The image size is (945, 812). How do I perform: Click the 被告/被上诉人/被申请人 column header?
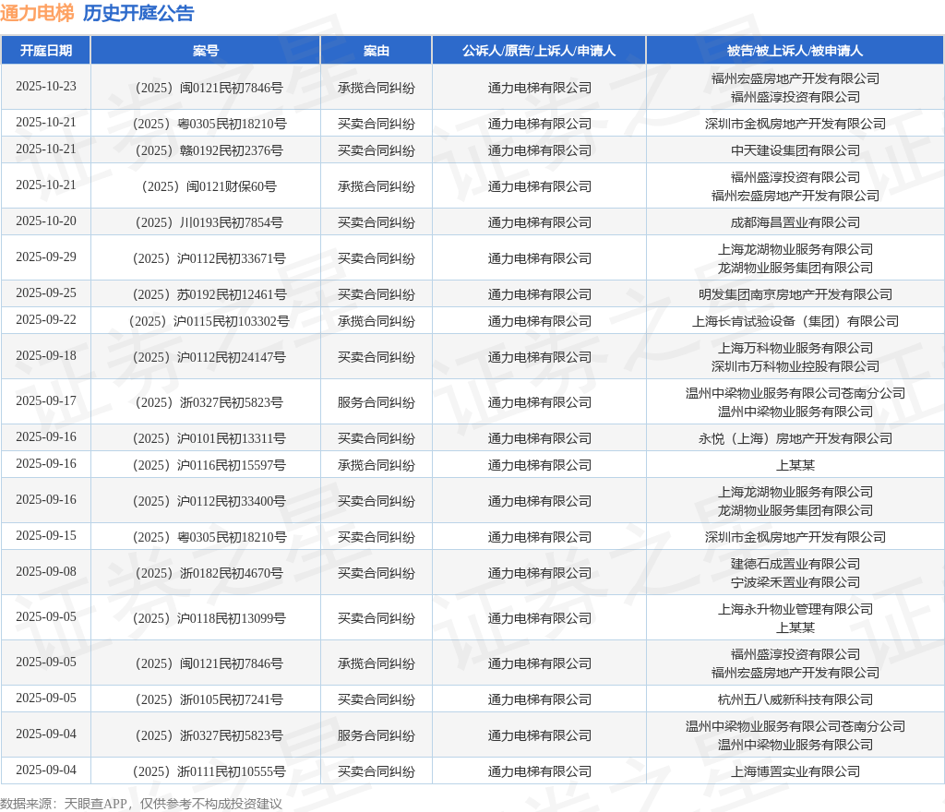point(795,51)
